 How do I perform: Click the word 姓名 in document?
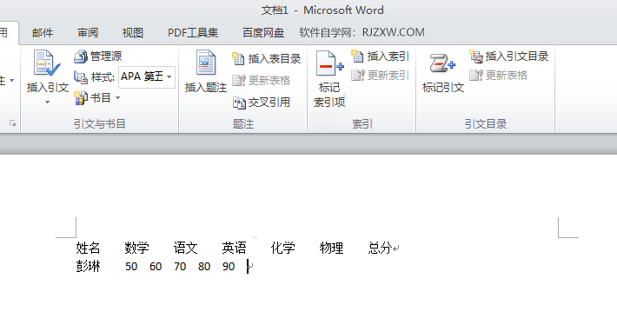88,248
